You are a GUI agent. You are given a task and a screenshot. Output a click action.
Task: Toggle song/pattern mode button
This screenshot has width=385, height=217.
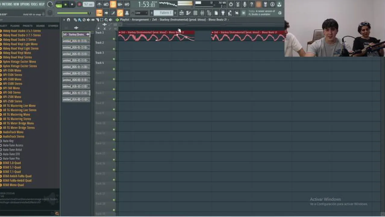pos(58,5)
